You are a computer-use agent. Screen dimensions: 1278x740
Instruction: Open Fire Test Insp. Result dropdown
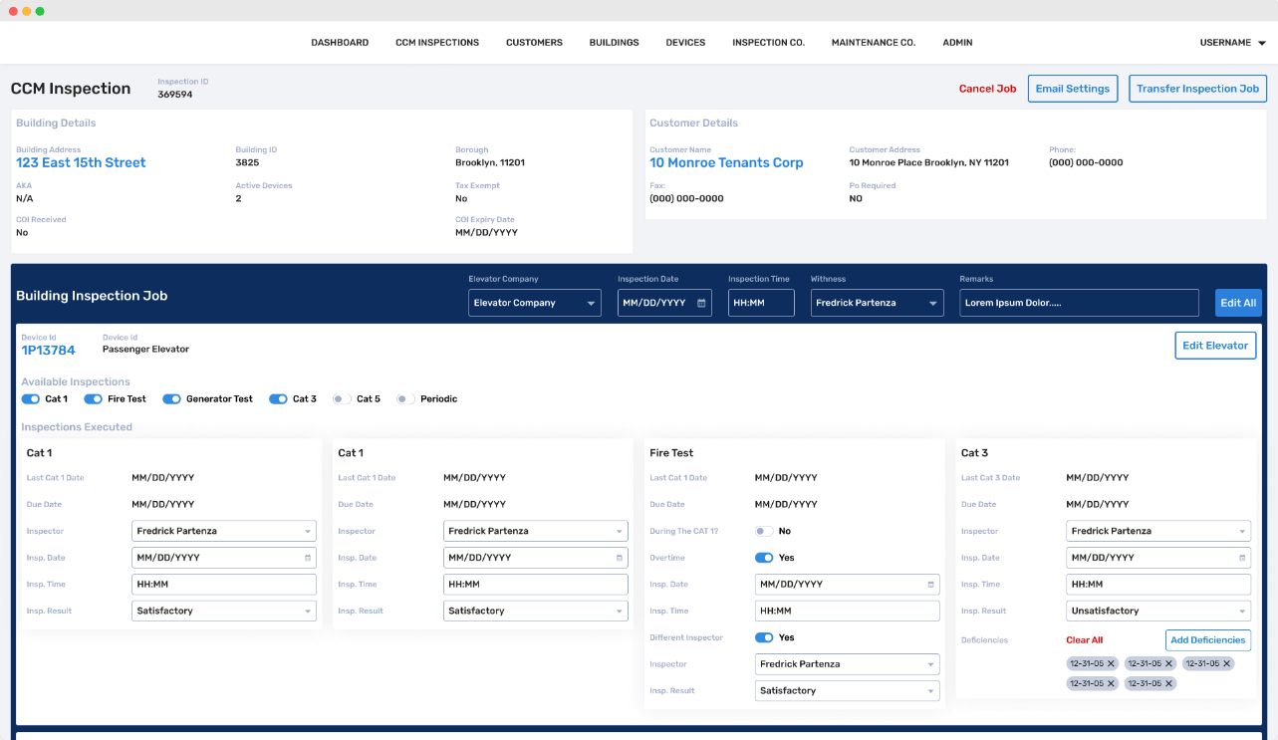click(848, 690)
